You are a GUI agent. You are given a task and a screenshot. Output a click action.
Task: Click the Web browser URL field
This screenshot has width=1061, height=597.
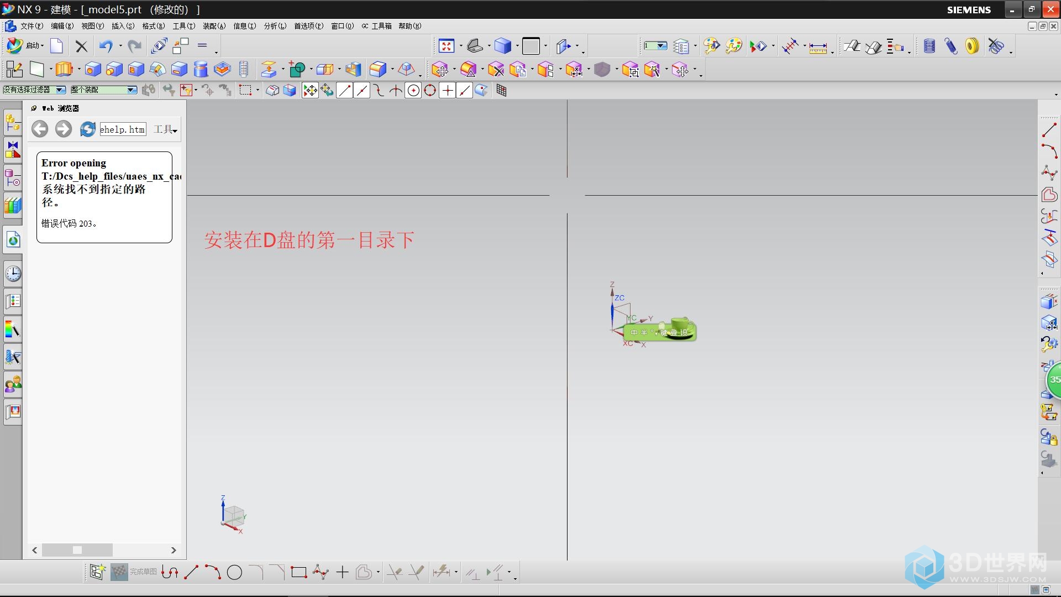(123, 129)
